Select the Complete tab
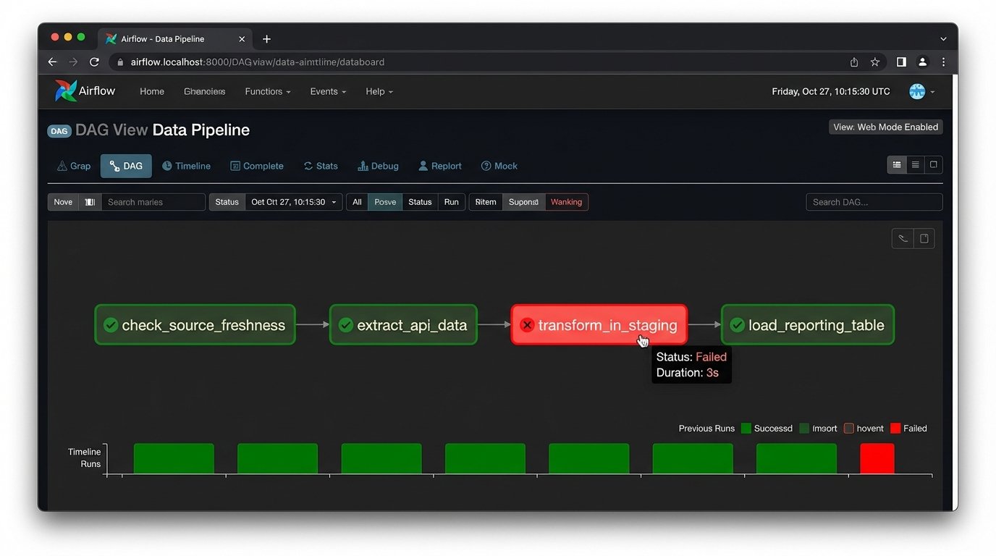The image size is (996, 556). (x=257, y=166)
